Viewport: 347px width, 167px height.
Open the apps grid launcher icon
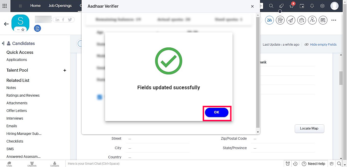click(x=5, y=6)
